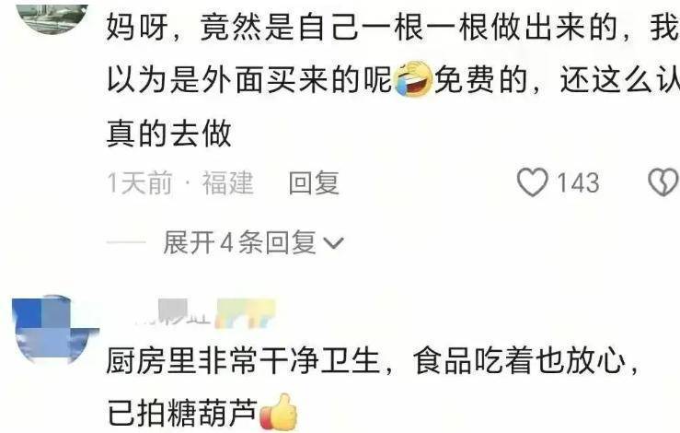
Task: Click the 真的去做 line of the comment
Action: (x=169, y=134)
